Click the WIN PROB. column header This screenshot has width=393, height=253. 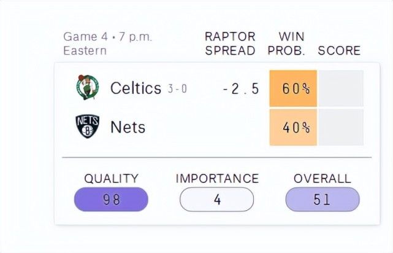point(286,44)
